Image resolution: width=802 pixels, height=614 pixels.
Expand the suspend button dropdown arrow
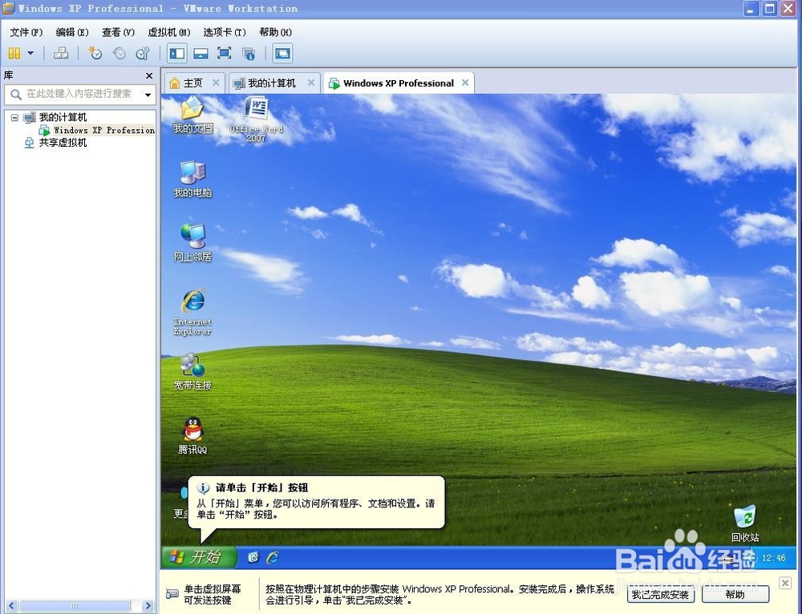coord(29,53)
